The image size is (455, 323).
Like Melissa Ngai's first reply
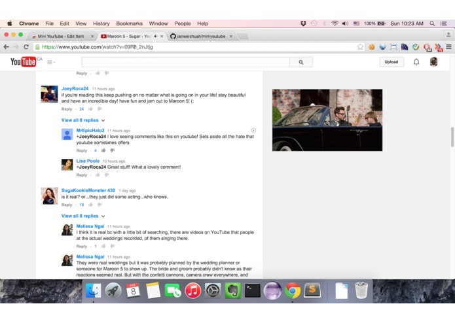103,246
